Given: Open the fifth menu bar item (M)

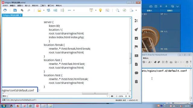Looking at the screenshot, I should [35, 6].
